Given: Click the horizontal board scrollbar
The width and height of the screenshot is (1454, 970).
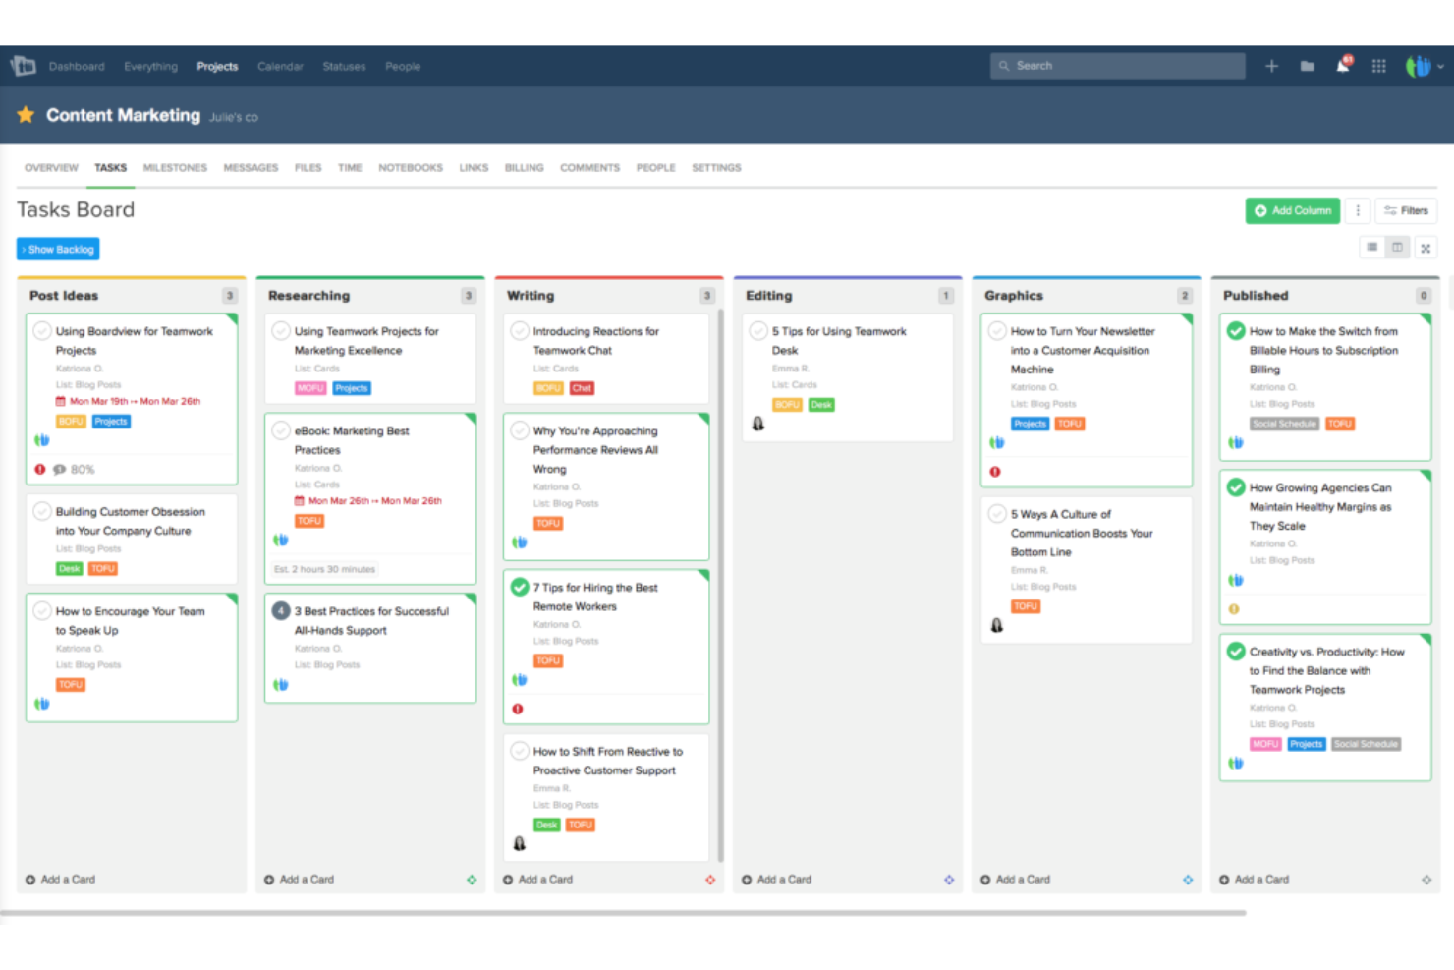Looking at the screenshot, I should (623, 913).
